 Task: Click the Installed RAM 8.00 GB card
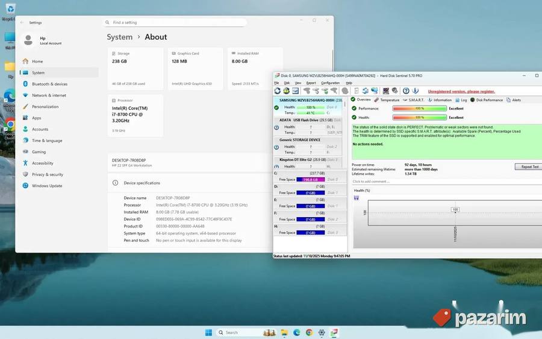pyautogui.click(x=255, y=69)
